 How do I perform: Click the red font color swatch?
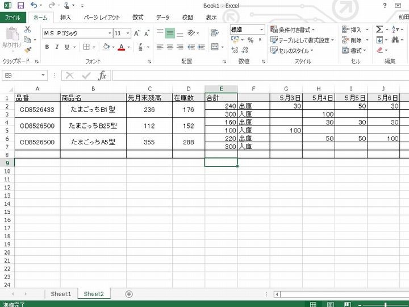pos(121,47)
